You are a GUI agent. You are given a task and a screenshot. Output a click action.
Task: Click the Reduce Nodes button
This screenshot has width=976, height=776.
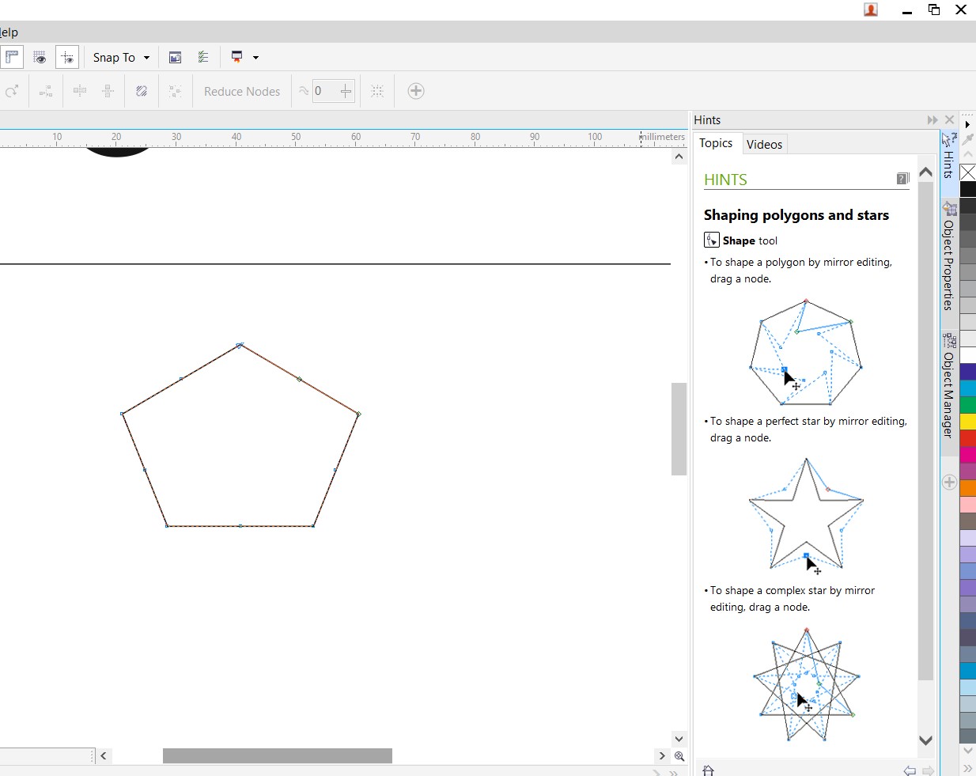point(242,91)
